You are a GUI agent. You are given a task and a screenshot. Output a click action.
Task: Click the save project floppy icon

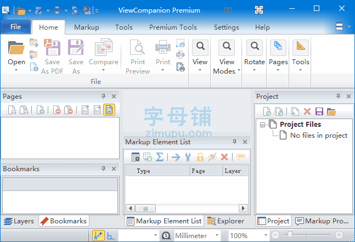319,111
